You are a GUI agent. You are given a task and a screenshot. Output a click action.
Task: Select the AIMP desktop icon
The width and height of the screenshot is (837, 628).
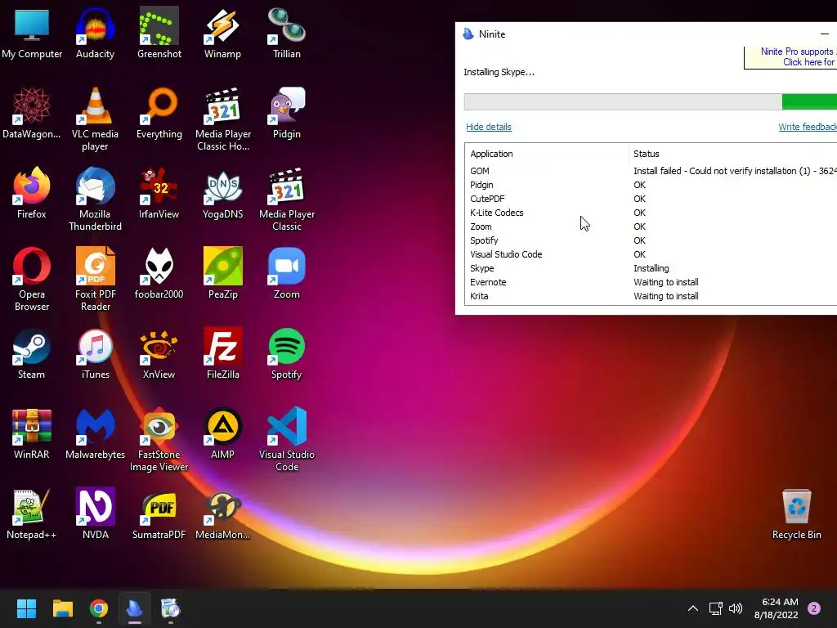point(222,433)
